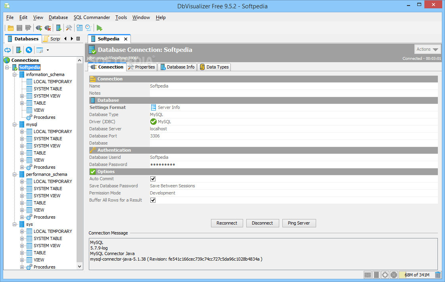Click the Server Info settings format icon
445x282 pixels.
(x=153, y=107)
